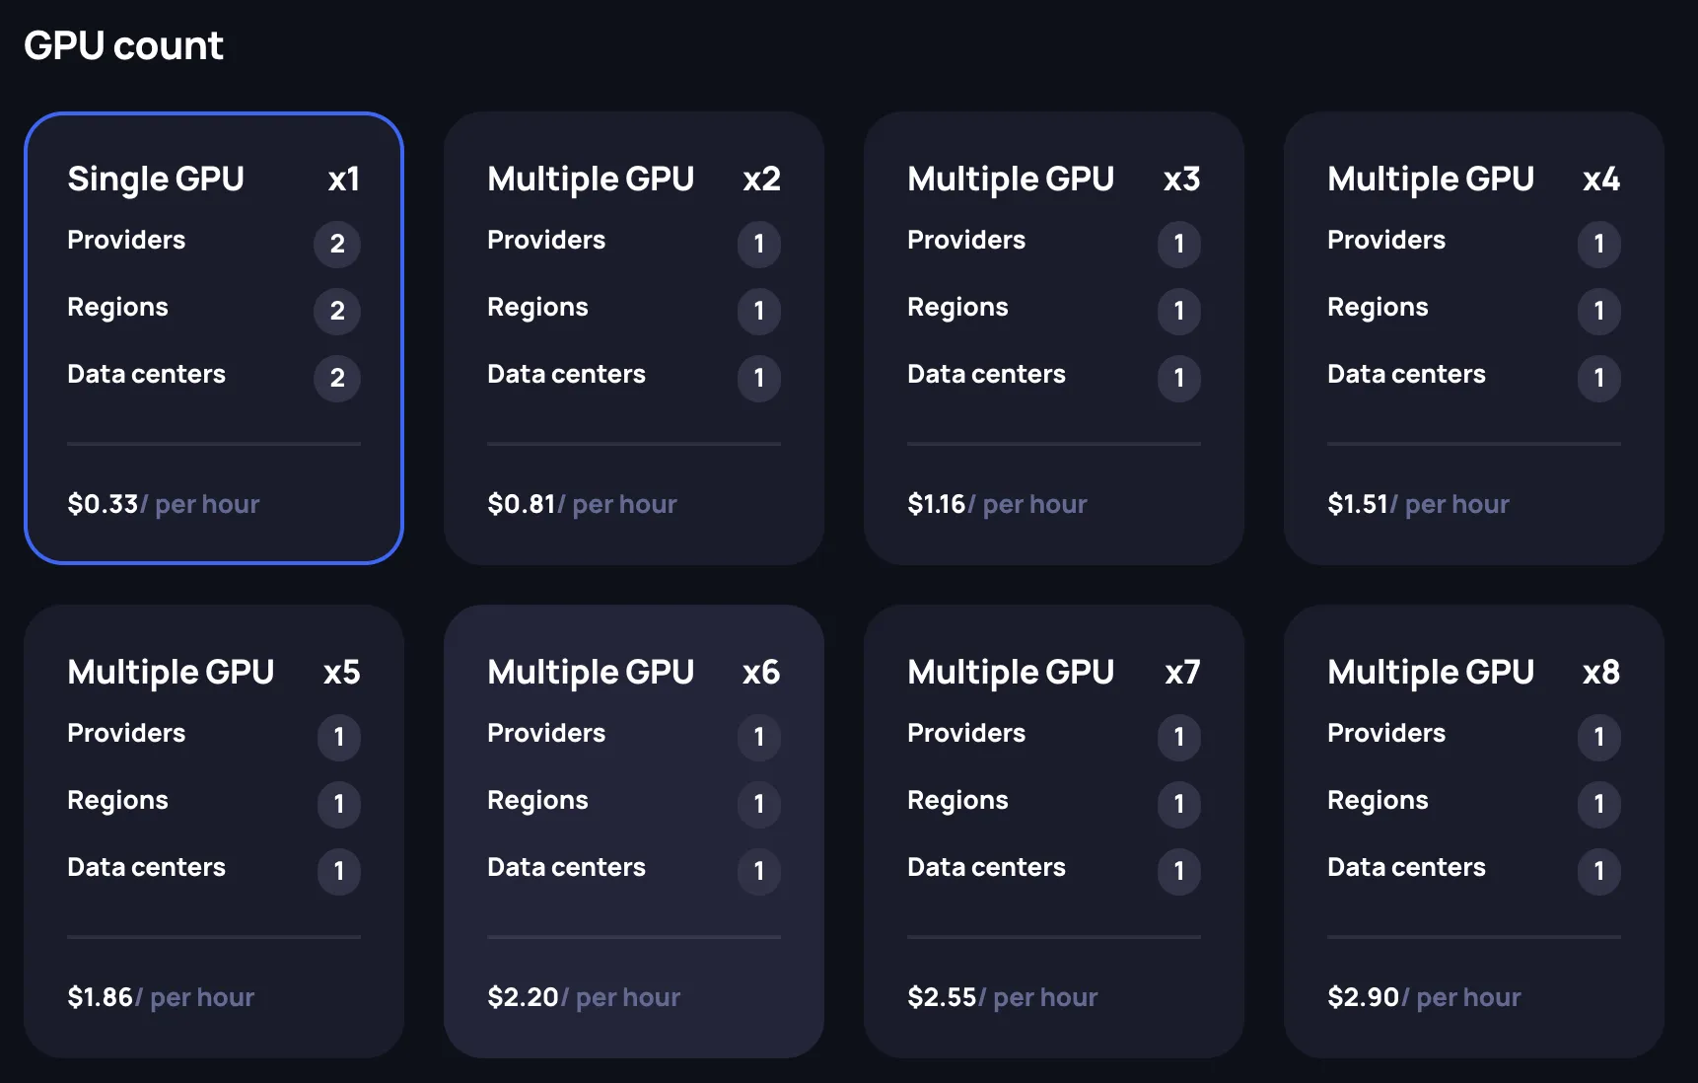Image resolution: width=1698 pixels, height=1083 pixels.
Task: Click the Data centers badge on x4 card
Action: 1599,379
